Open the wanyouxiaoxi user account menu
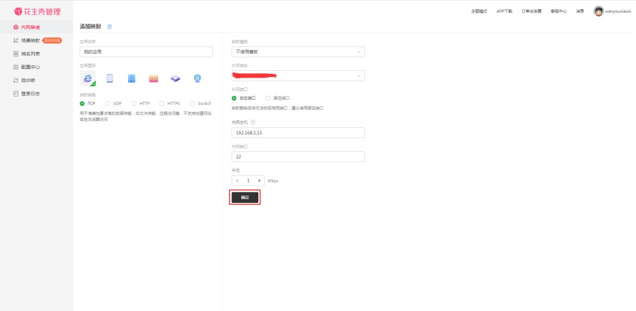636x311 pixels. pyautogui.click(x=613, y=11)
